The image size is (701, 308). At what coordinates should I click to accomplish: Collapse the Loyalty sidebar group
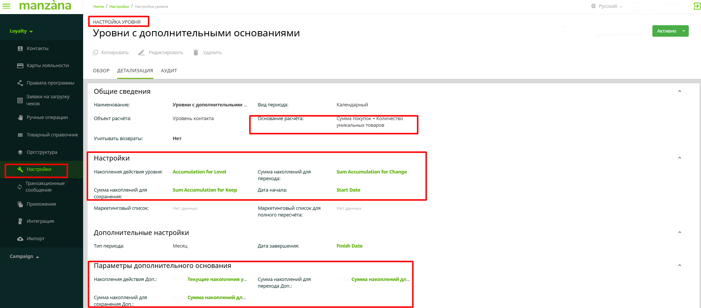pyautogui.click(x=21, y=31)
